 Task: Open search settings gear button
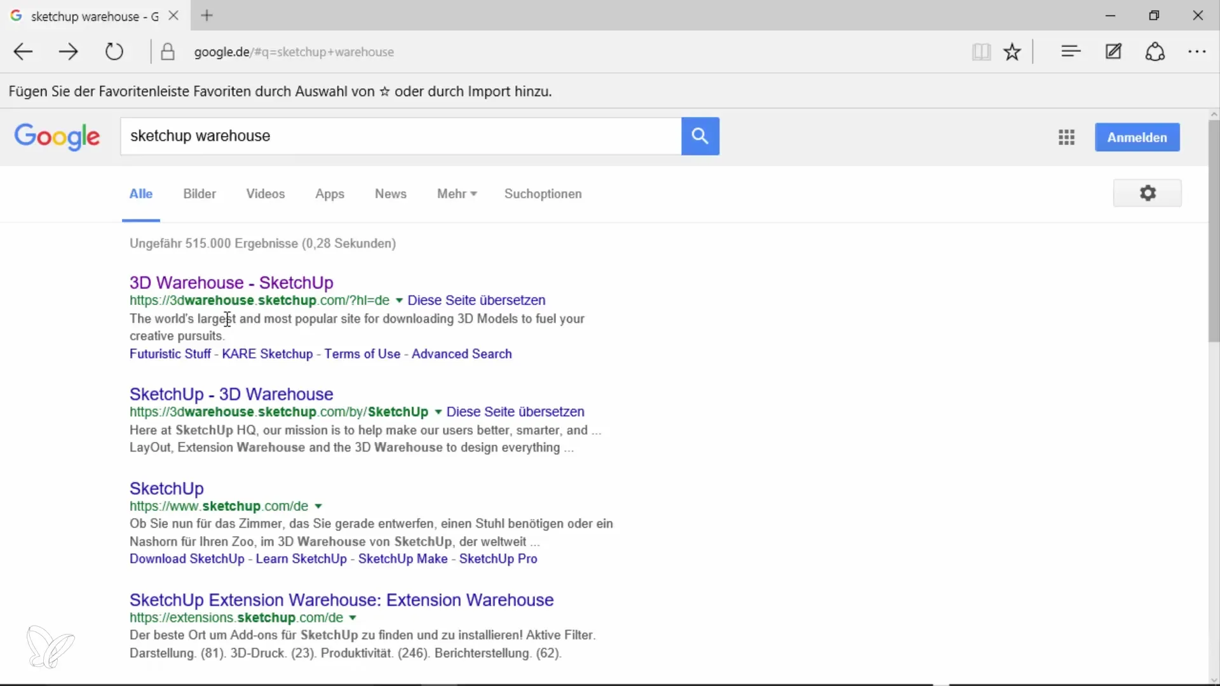tap(1148, 193)
